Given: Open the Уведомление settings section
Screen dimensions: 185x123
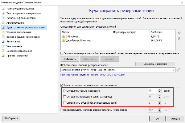Looking at the screenshot, I should [15, 46].
